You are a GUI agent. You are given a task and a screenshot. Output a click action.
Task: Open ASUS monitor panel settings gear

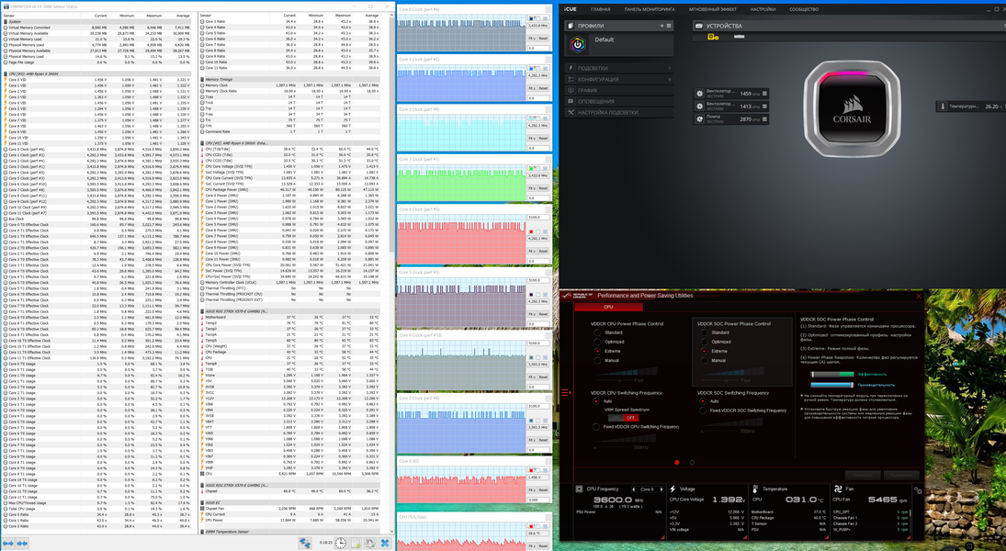point(918,491)
